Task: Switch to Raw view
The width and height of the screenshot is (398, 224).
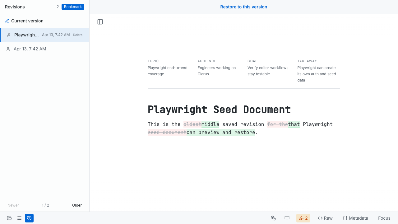Action: pyautogui.click(x=325, y=218)
